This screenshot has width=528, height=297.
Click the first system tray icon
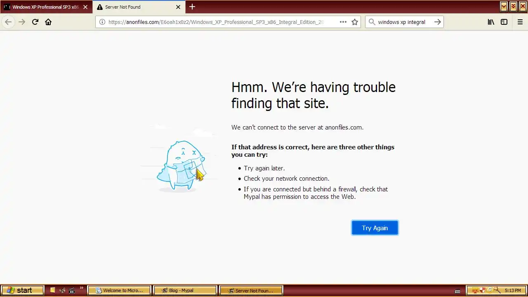pyautogui.click(x=475, y=290)
